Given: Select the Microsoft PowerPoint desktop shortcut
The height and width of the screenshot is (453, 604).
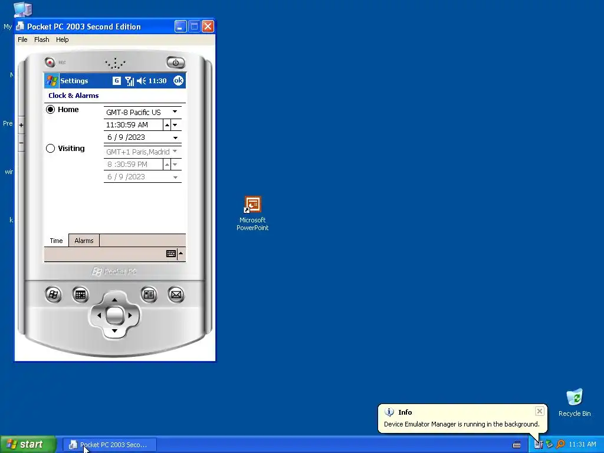Looking at the screenshot, I should tap(252, 214).
